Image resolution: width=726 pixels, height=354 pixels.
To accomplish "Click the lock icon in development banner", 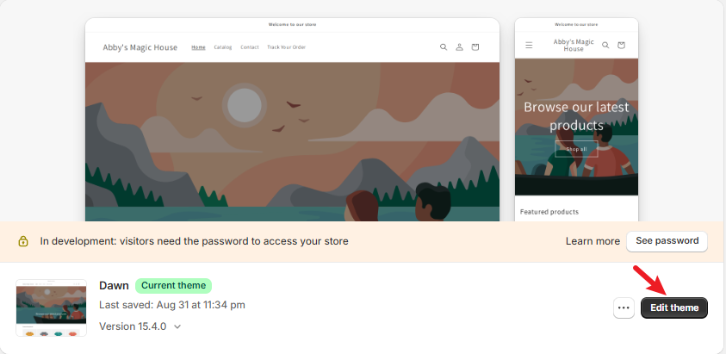I will 23,241.
